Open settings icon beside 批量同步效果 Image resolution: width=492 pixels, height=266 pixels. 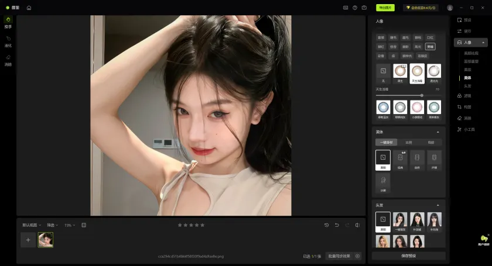(x=357, y=256)
